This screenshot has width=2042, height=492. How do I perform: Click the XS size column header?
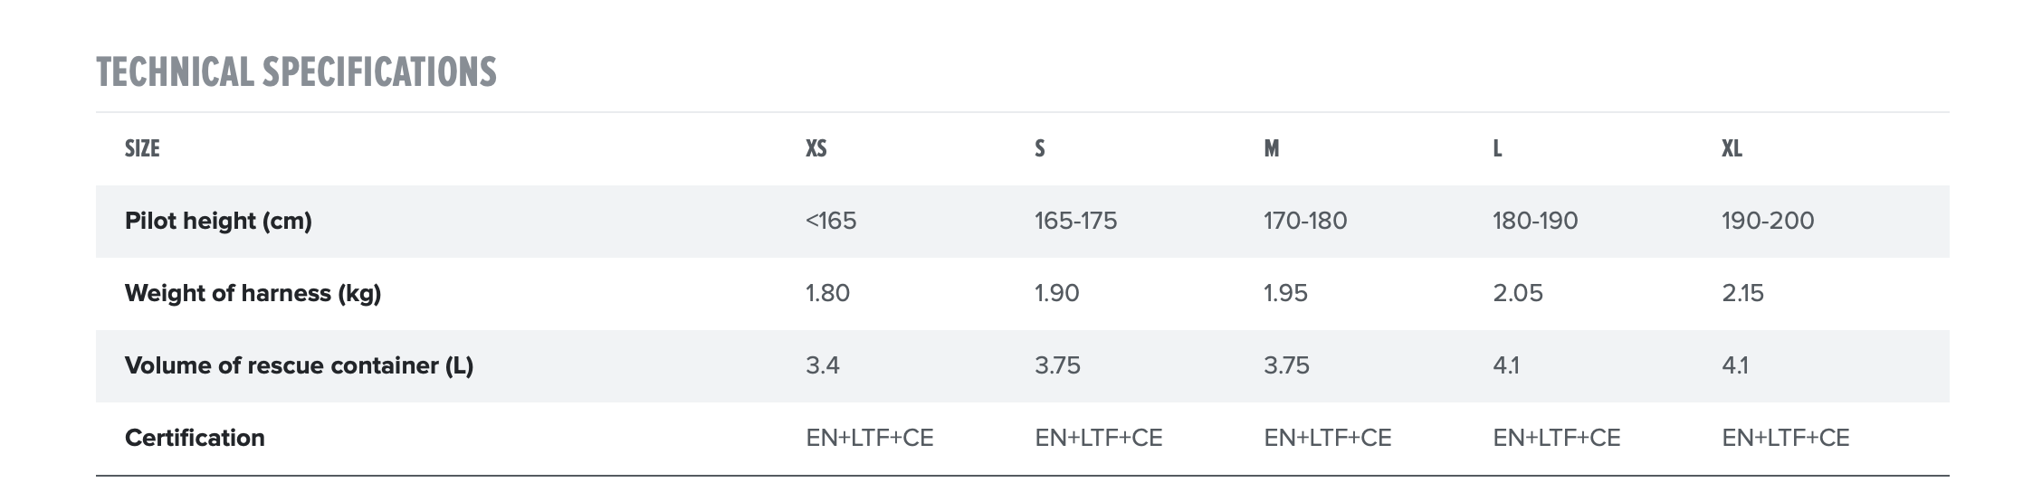[x=816, y=148]
